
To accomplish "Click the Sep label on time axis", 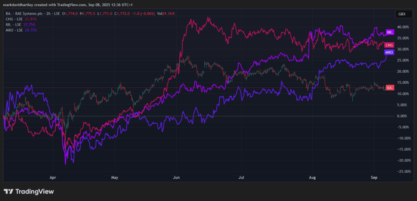I will click(374, 177).
